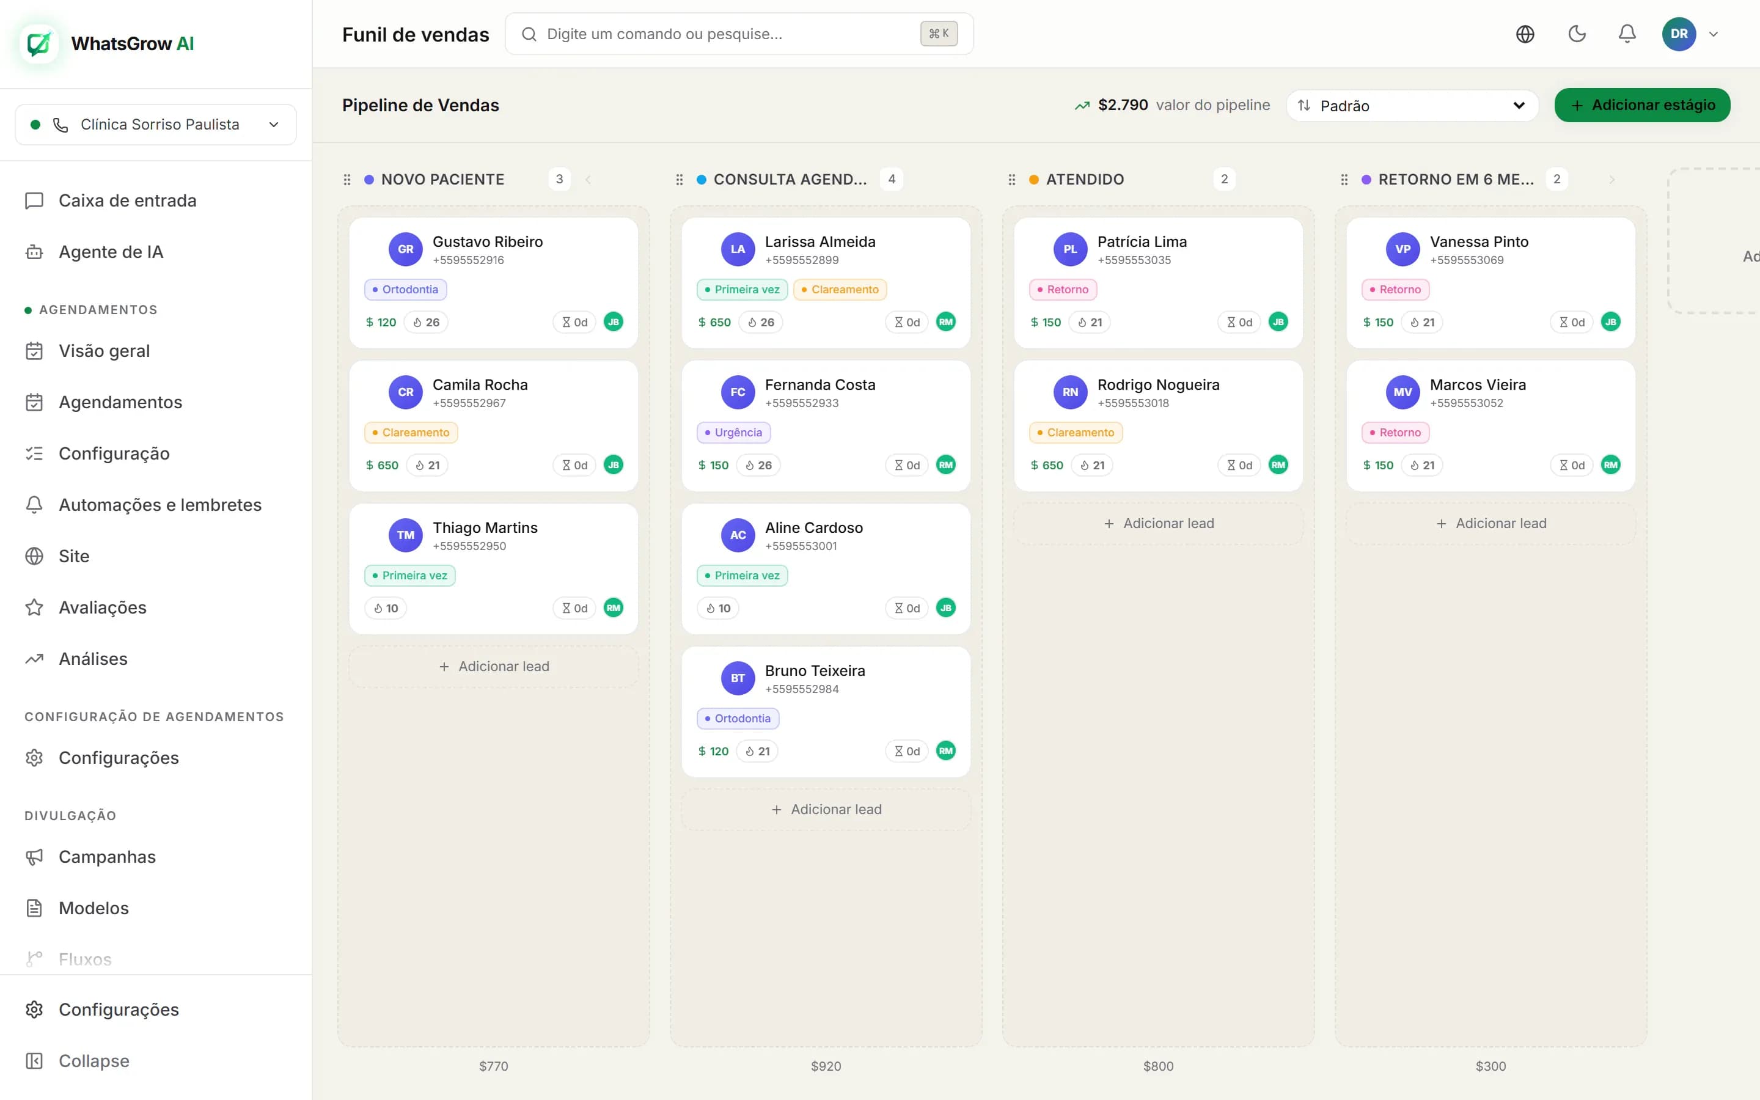Add lead in CONSULTA AGEND... column
Screen dimensions: 1760x1100
click(x=826, y=809)
